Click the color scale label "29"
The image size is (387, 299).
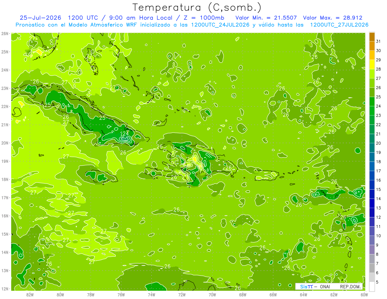[x=378, y=60]
